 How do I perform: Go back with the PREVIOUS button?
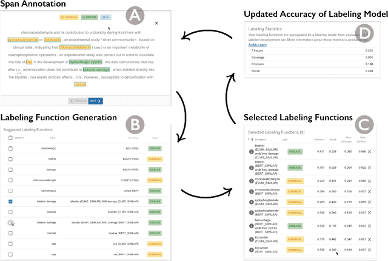pyautogui.click(x=78, y=101)
